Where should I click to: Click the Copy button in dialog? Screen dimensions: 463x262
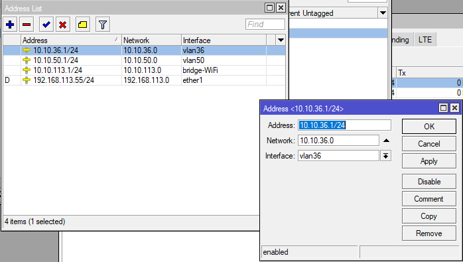pos(429,216)
